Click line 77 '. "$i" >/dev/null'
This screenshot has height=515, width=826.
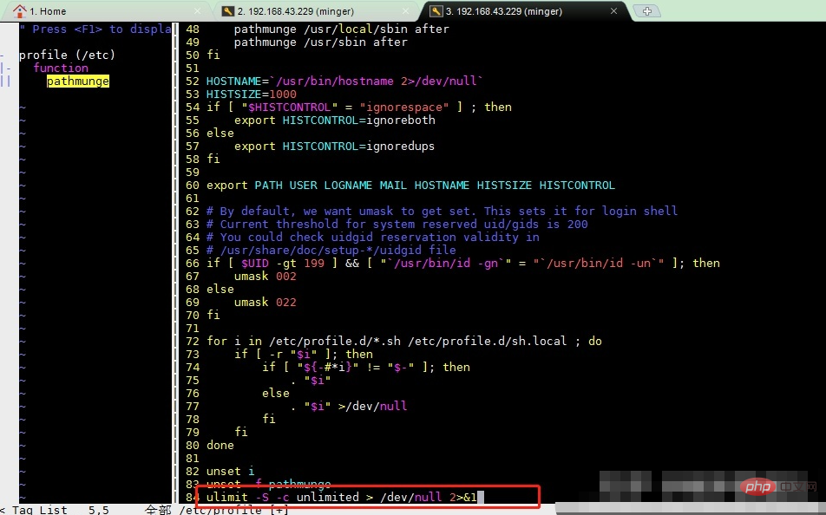349,406
